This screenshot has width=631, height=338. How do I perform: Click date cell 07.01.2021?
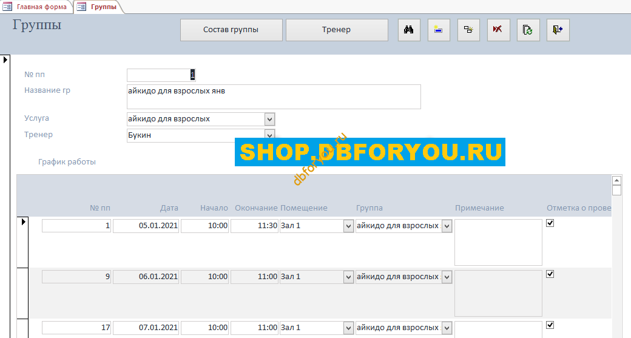click(146, 328)
